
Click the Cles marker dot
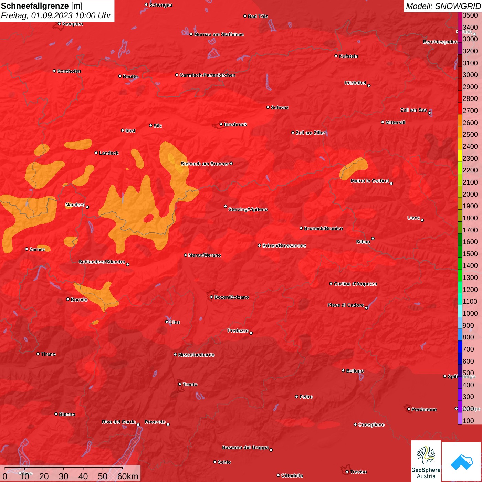click(x=167, y=322)
